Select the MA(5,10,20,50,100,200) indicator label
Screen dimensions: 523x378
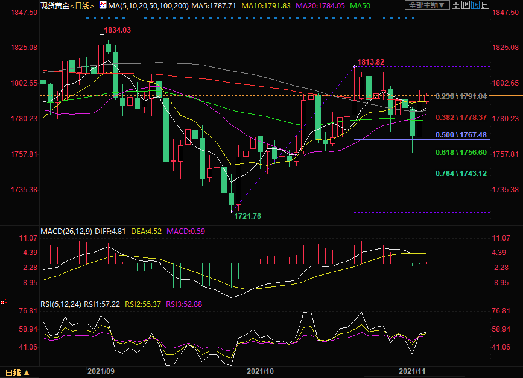click(x=148, y=5)
